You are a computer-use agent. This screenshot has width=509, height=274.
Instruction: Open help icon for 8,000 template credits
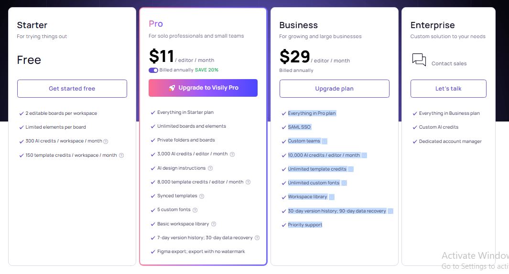(x=248, y=182)
